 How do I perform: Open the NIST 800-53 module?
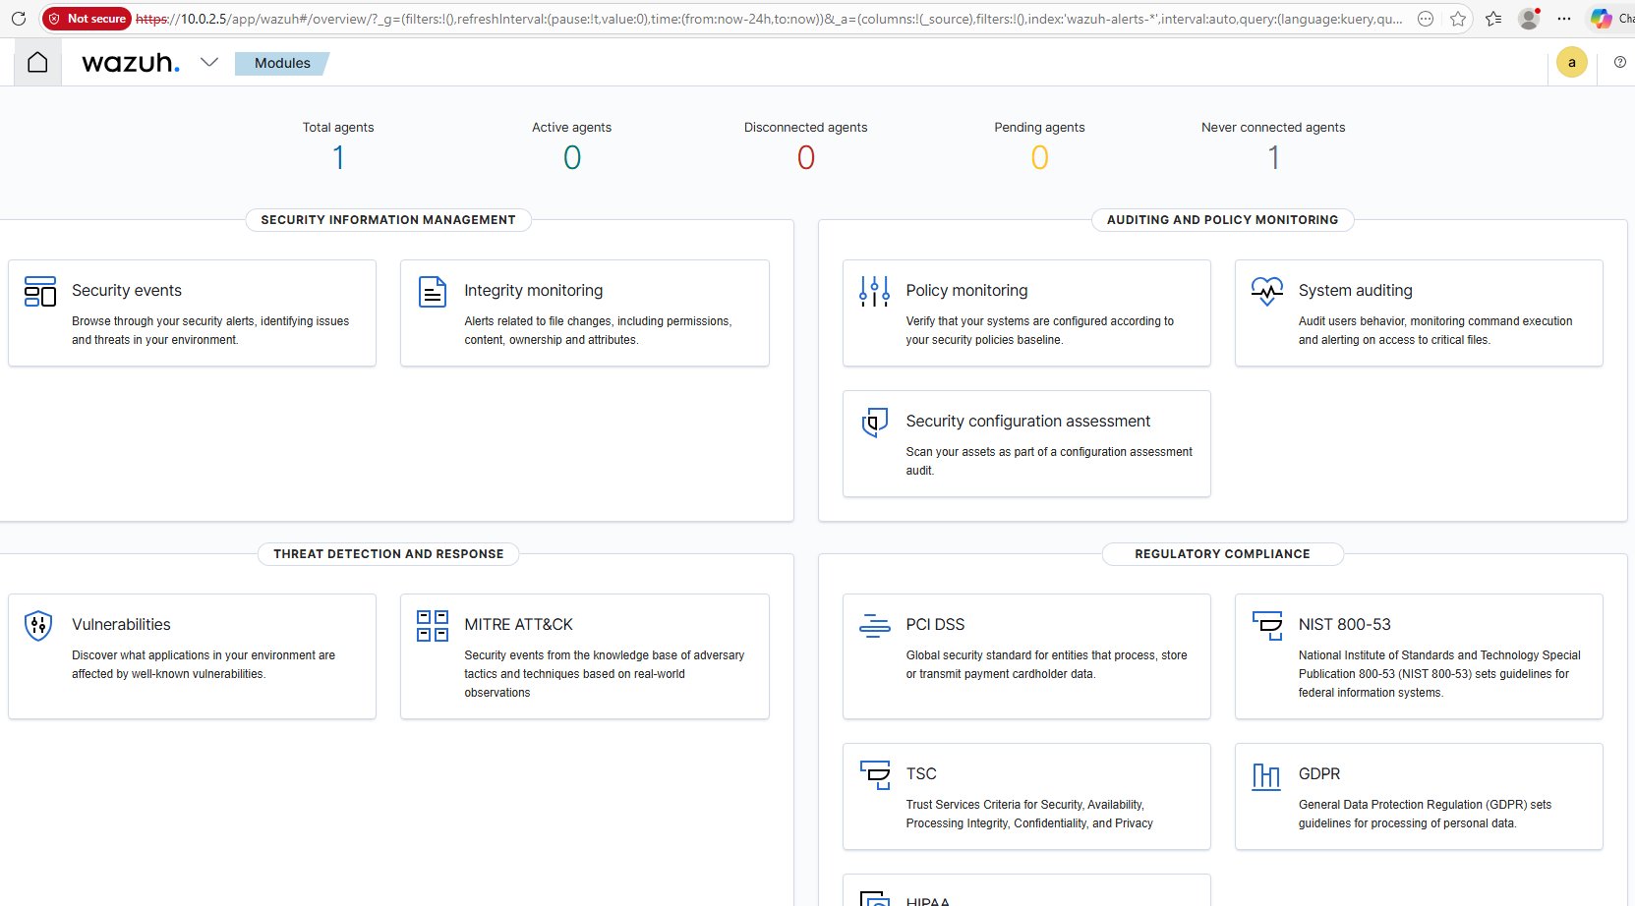[1344, 625]
